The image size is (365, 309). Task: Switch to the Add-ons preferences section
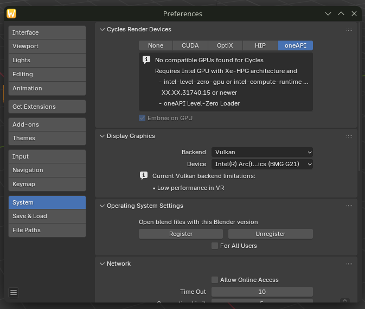(x=47, y=124)
